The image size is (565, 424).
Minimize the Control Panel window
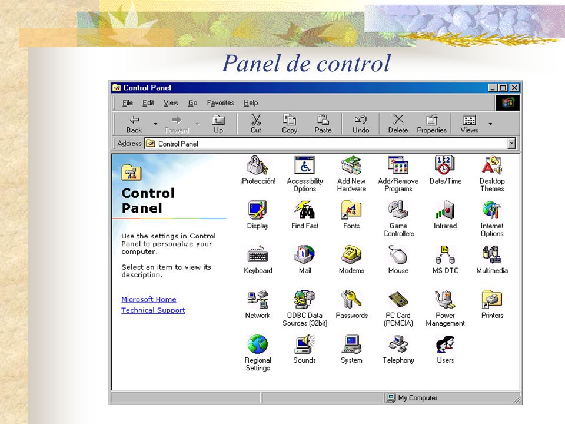493,88
